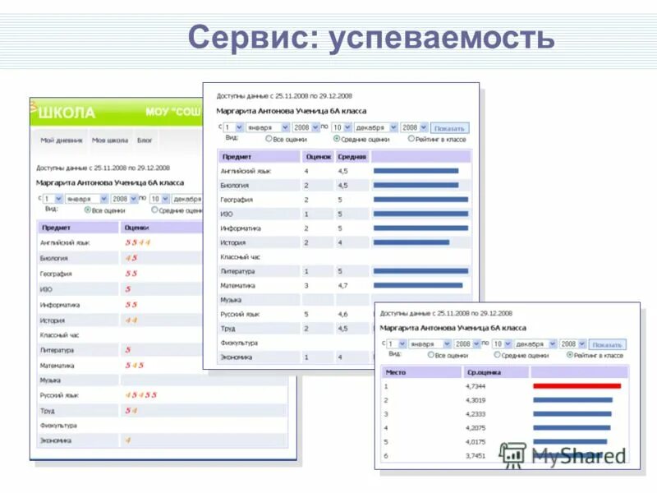
Task: Click Русский язык marks 45455
Action: click(140, 395)
